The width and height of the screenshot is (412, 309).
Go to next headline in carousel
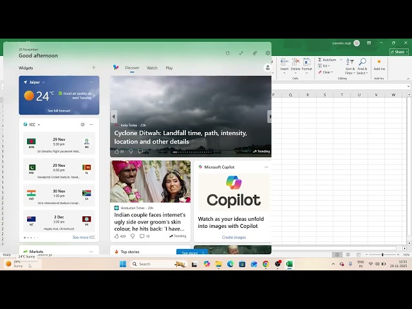pyautogui.click(x=269, y=117)
